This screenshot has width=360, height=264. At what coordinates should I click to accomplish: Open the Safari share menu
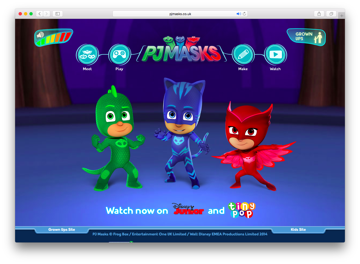[319, 14]
